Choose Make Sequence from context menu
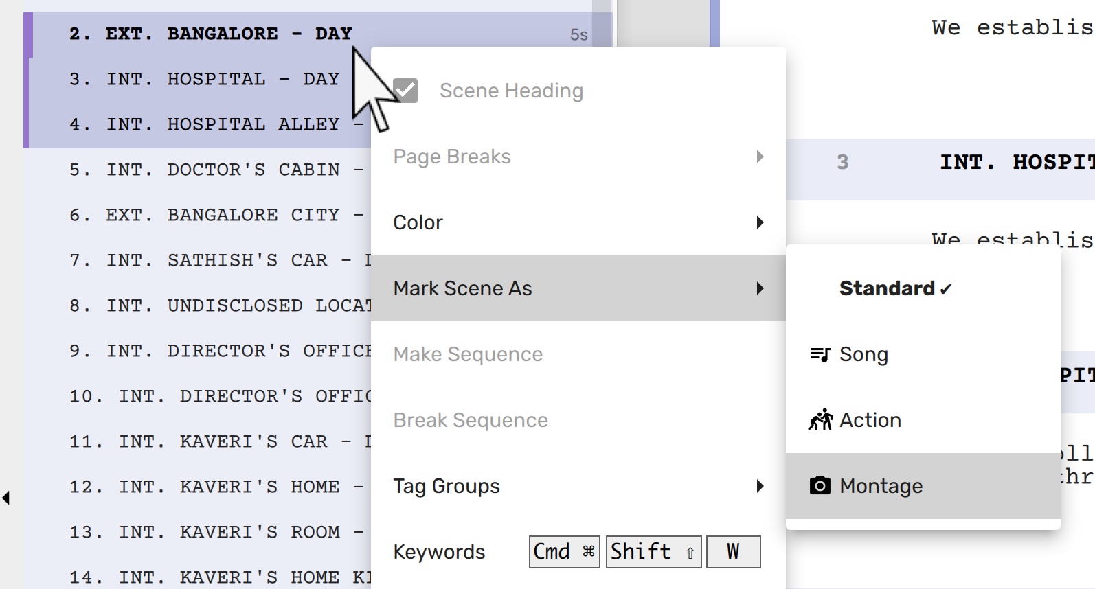1095x589 pixels. pyautogui.click(x=468, y=354)
